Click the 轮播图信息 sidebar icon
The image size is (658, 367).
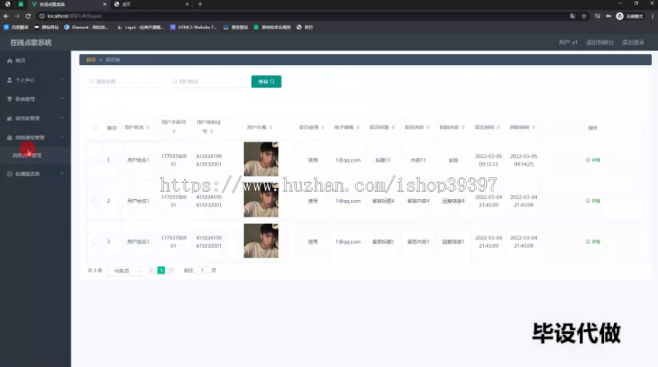(x=10, y=174)
